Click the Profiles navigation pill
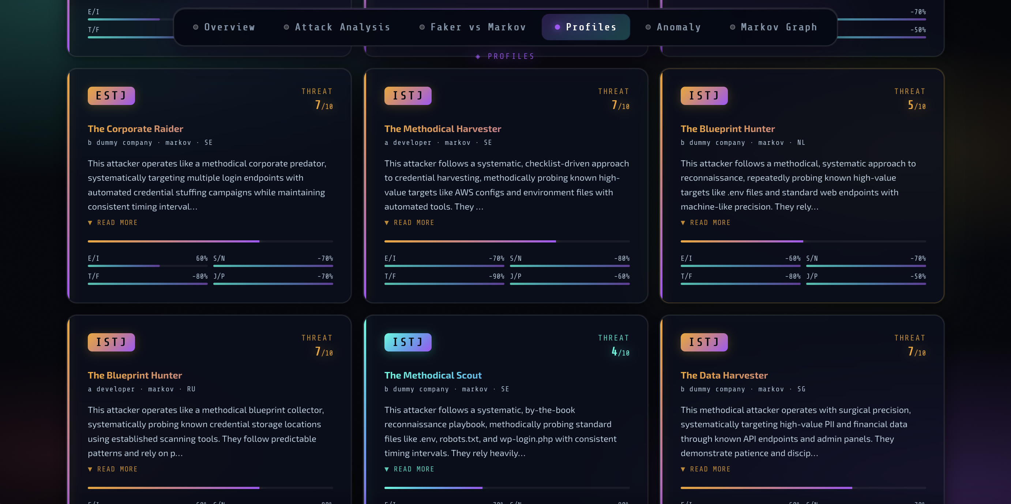 coord(586,27)
